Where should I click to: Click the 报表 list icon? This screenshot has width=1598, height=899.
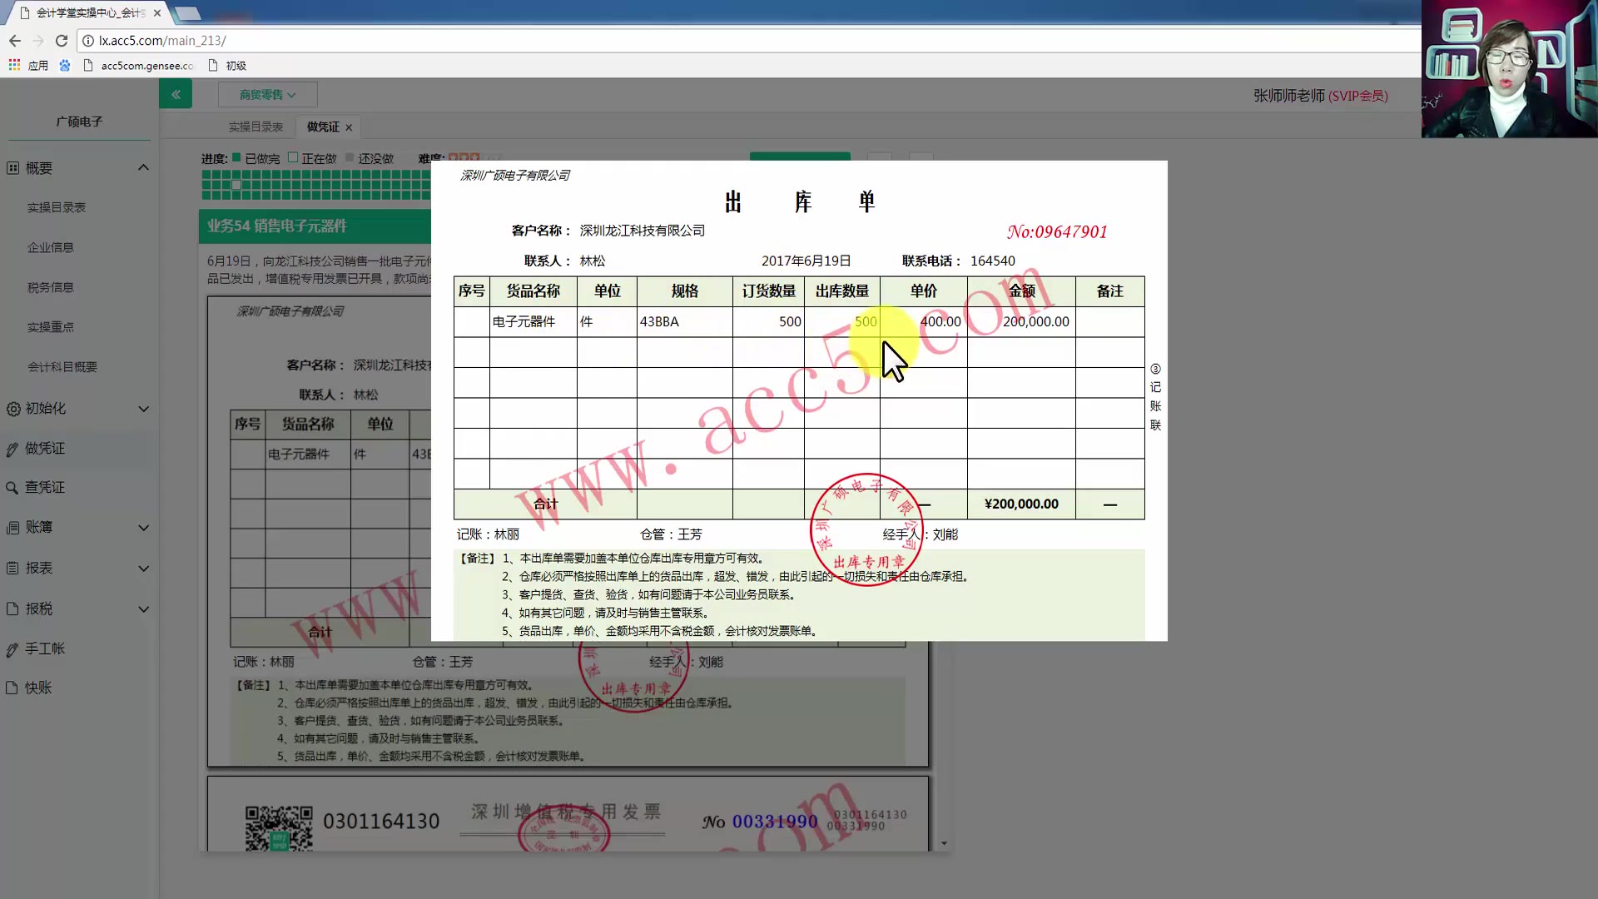[12, 568]
